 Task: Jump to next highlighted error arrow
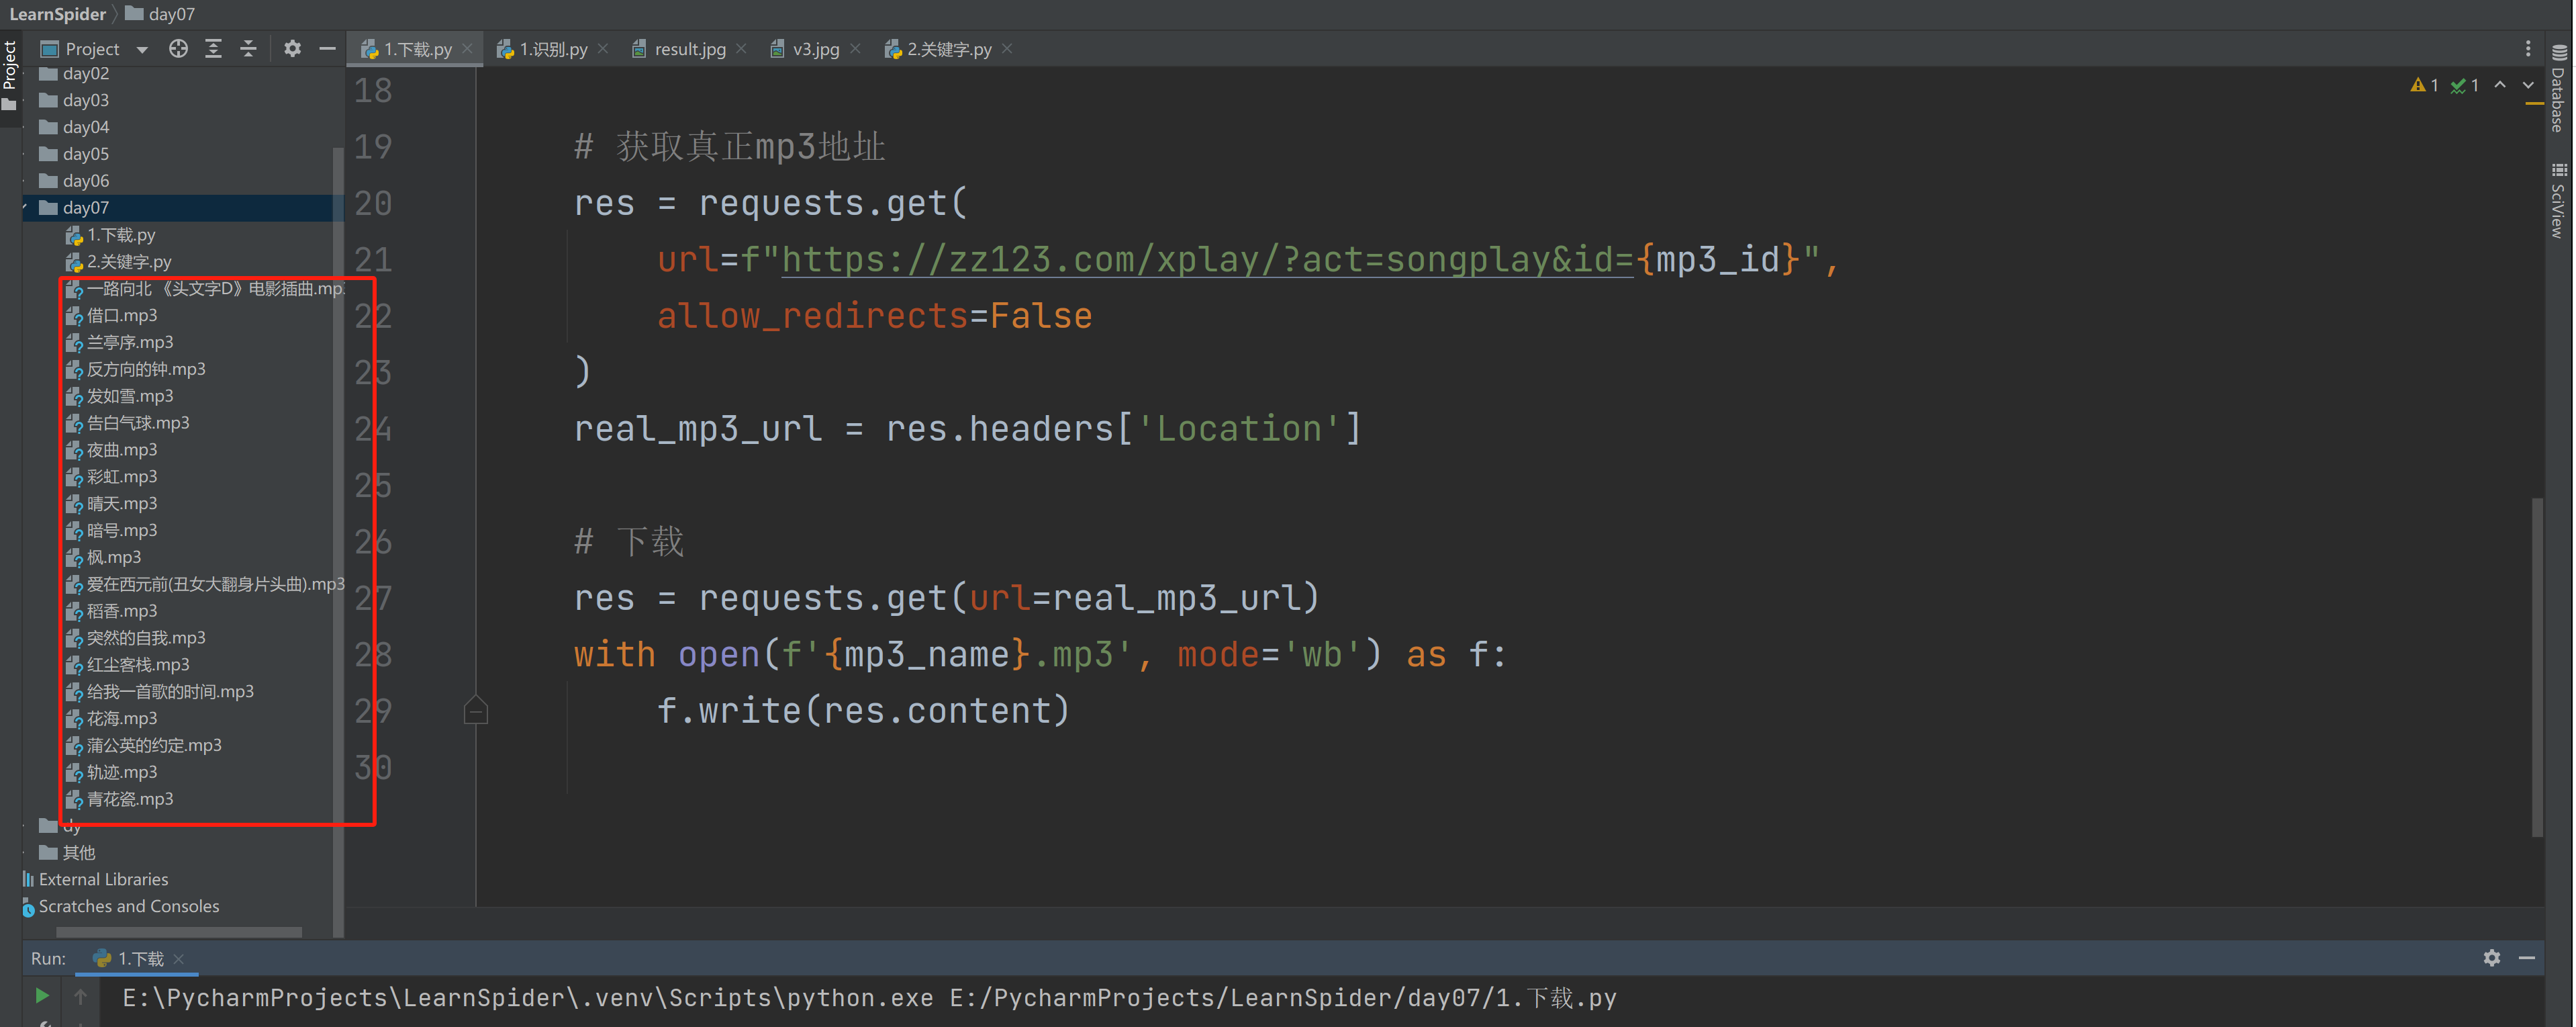(2528, 85)
